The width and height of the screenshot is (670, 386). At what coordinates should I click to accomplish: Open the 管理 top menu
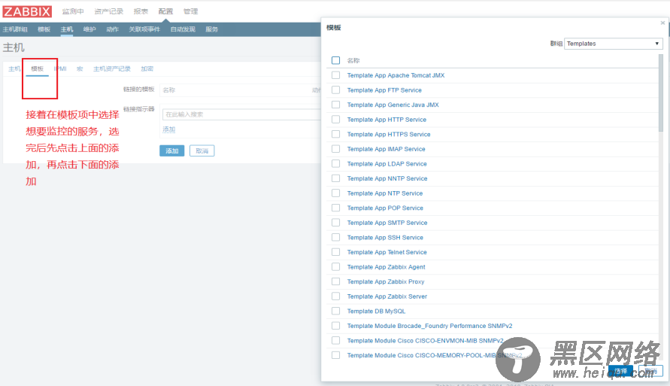pyautogui.click(x=190, y=11)
